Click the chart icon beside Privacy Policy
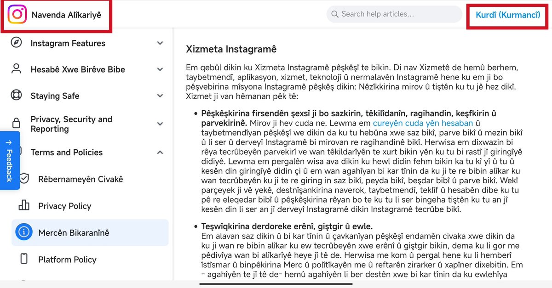Screen dimensions: 552x288 coord(24,206)
